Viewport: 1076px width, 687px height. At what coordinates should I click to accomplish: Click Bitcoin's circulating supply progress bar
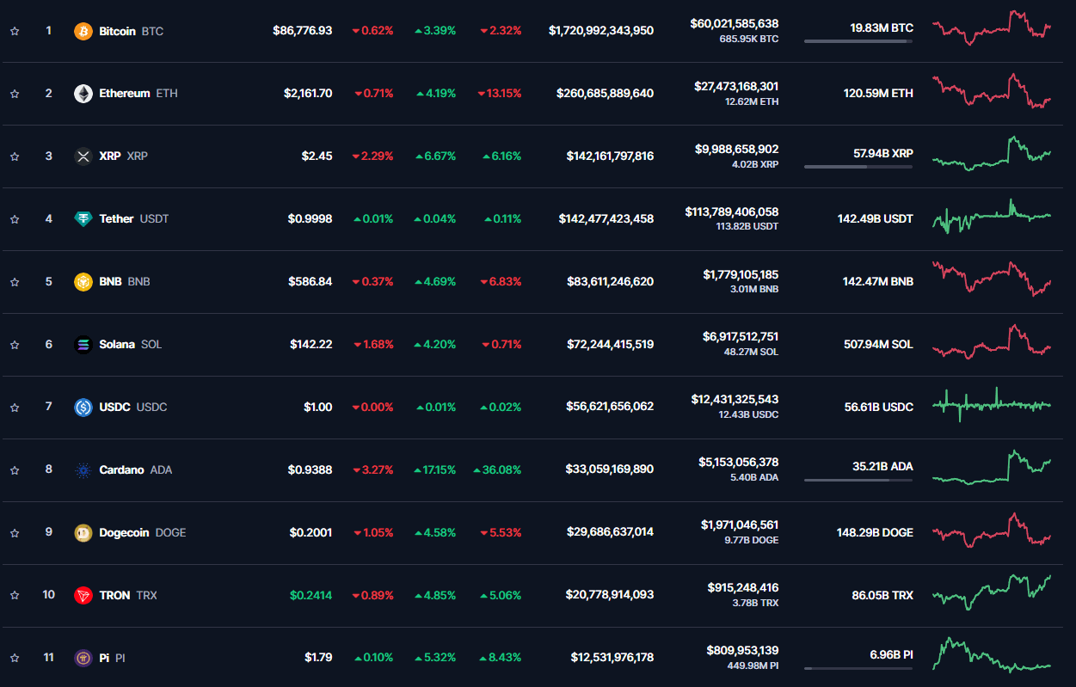pyautogui.click(x=858, y=41)
